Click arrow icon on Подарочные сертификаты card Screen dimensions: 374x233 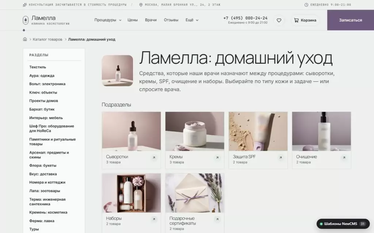[x=217, y=219]
